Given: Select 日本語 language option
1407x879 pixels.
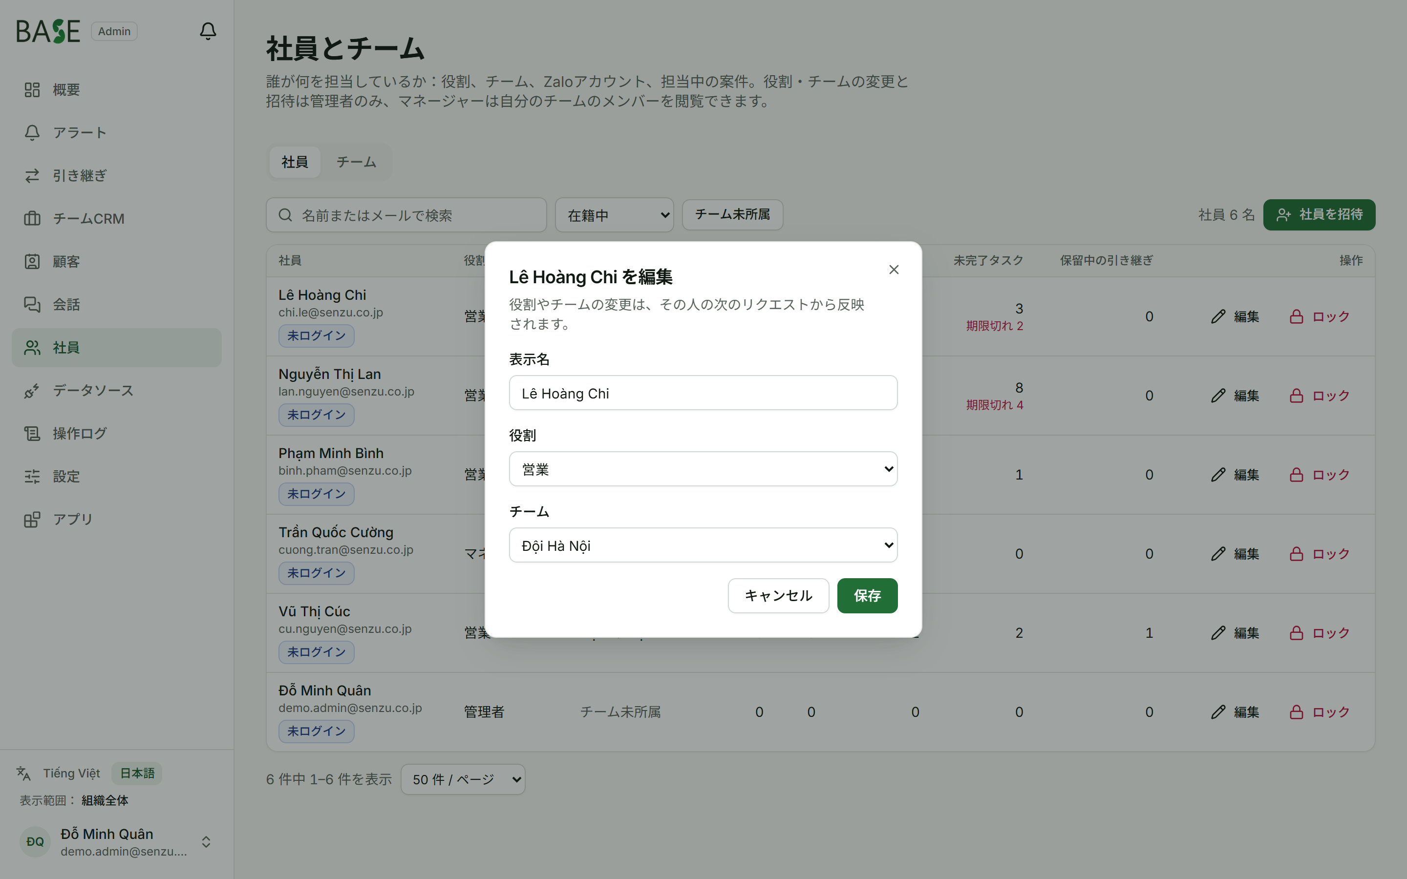Looking at the screenshot, I should click(137, 773).
